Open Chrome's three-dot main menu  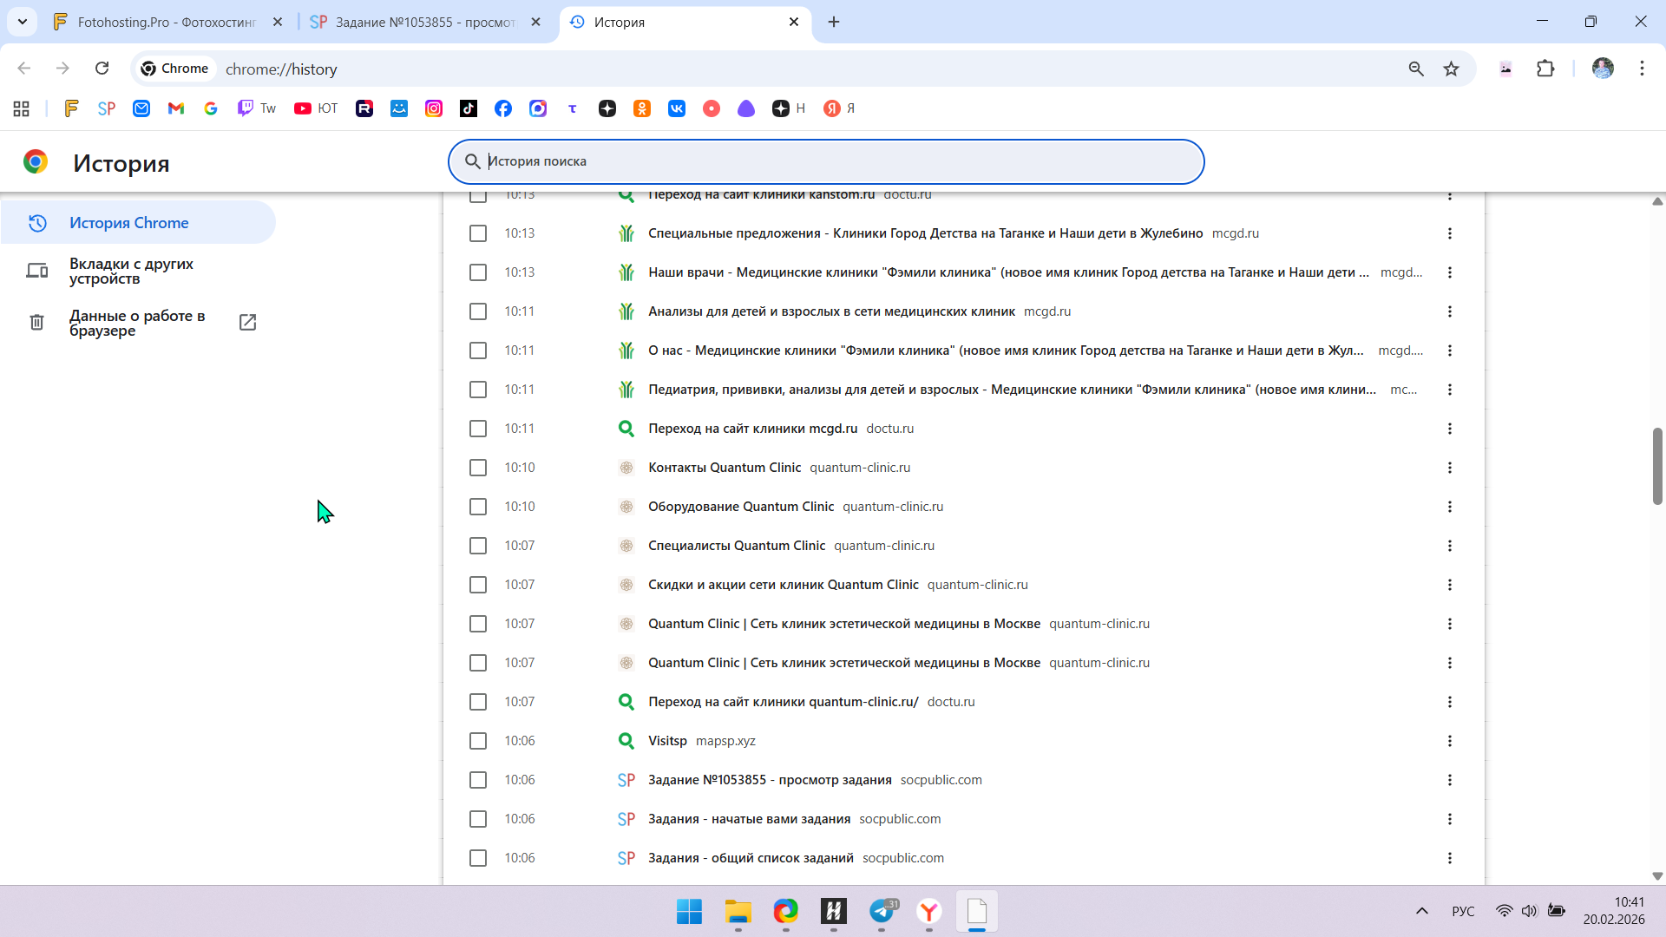click(1642, 69)
